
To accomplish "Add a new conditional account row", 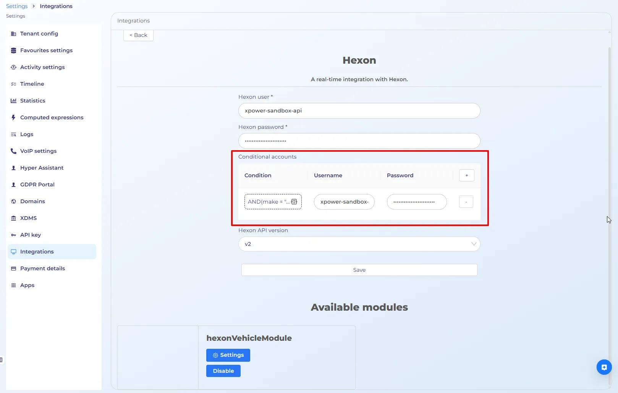I will coord(466,175).
